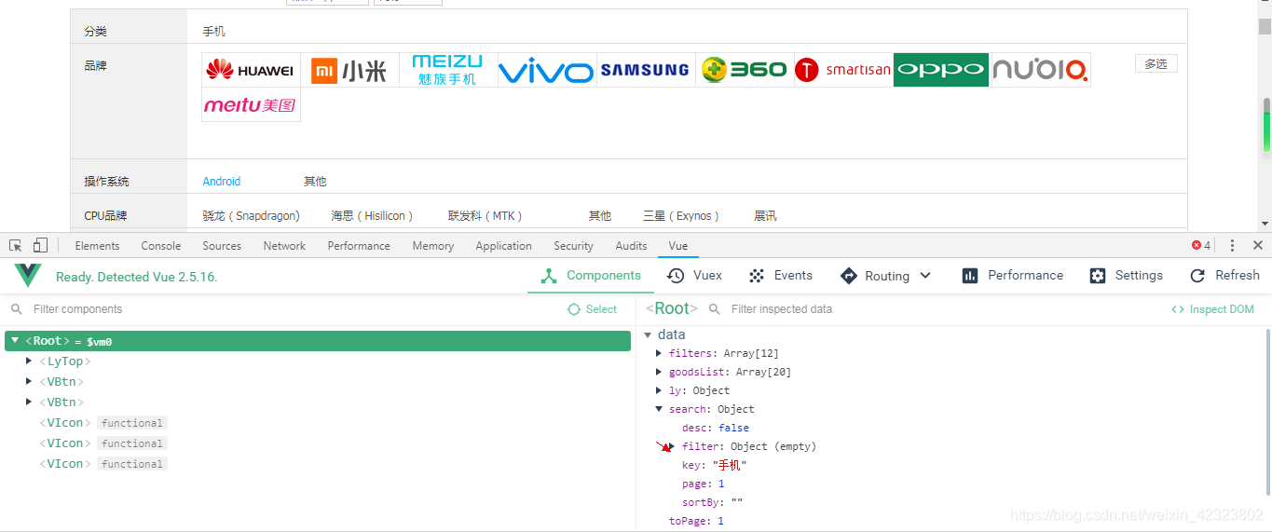The image size is (1272, 532).
Task: Pick the vivo brand logo
Action: point(547,70)
